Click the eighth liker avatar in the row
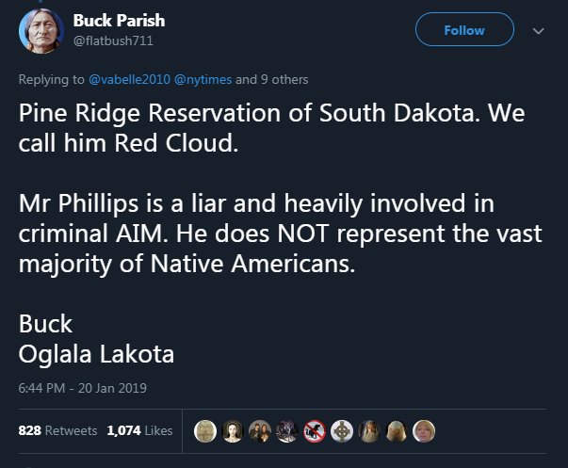 click(x=397, y=430)
